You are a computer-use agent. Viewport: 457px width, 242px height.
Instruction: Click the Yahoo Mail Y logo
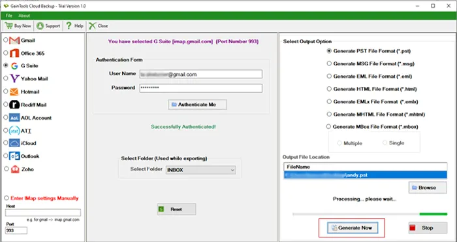pyautogui.click(x=14, y=78)
